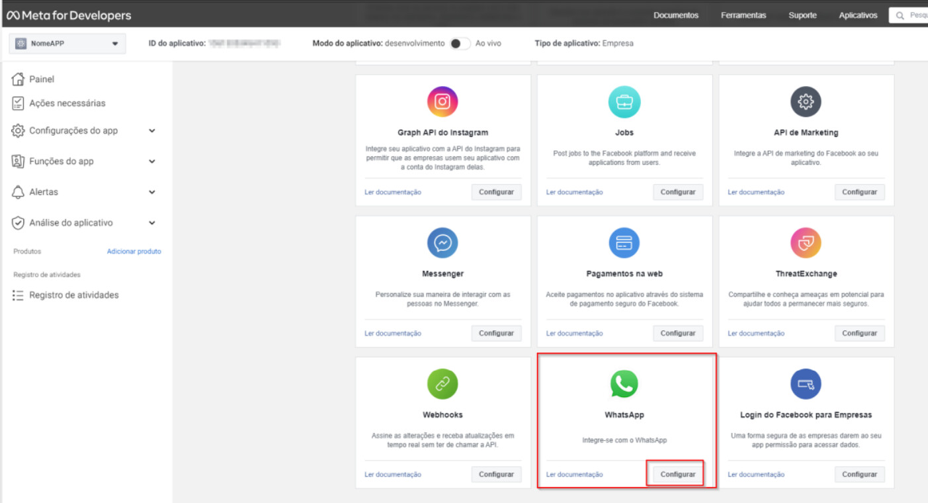Click the WhatsApp green icon
This screenshot has height=503, width=928.
pos(624,385)
